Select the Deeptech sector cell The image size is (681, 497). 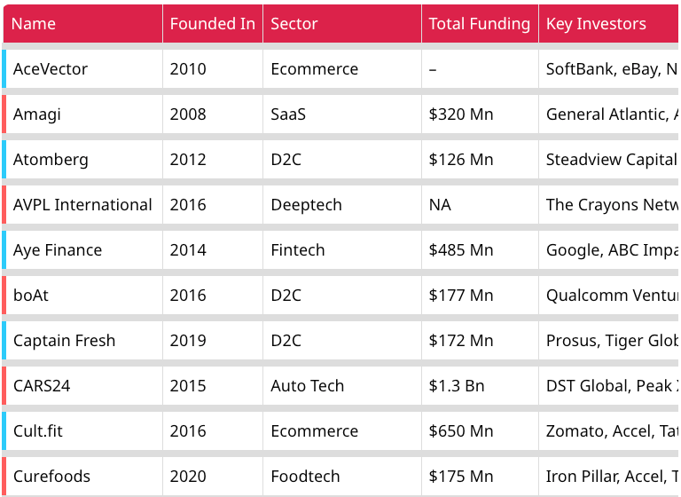pos(306,205)
